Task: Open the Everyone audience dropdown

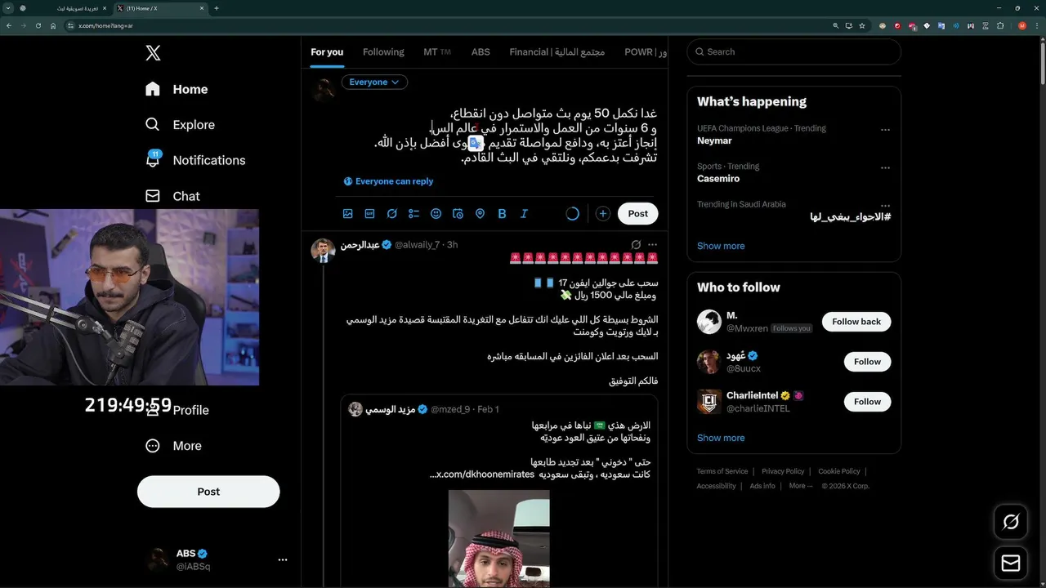Action: 374,82
